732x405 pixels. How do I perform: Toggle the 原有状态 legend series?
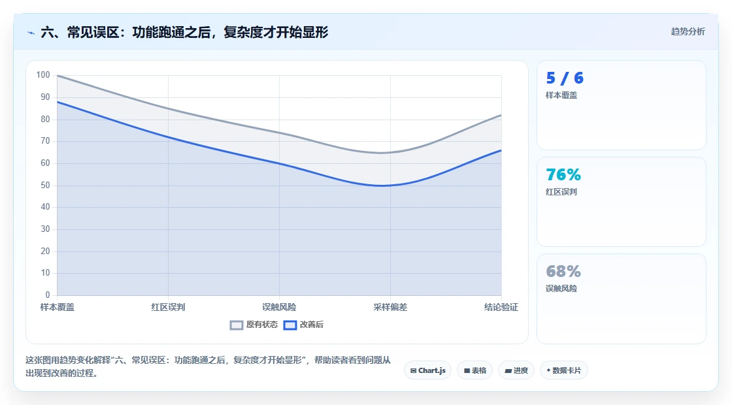pos(254,325)
